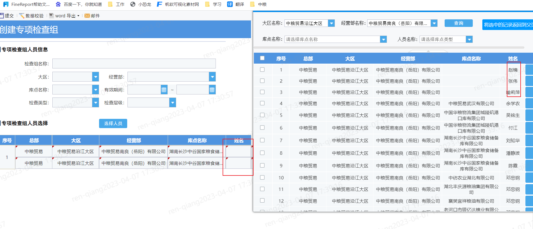Expand the 检查类型 dropdown
This screenshot has width=533, height=229.
point(96,103)
